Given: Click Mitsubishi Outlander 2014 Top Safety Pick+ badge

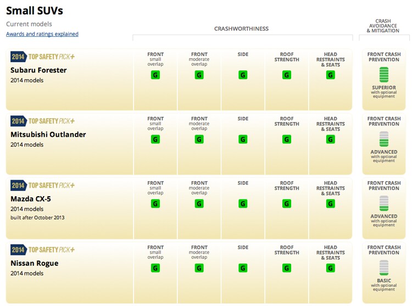Looking at the screenshot, I should pyautogui.click(x=42, y=121).
